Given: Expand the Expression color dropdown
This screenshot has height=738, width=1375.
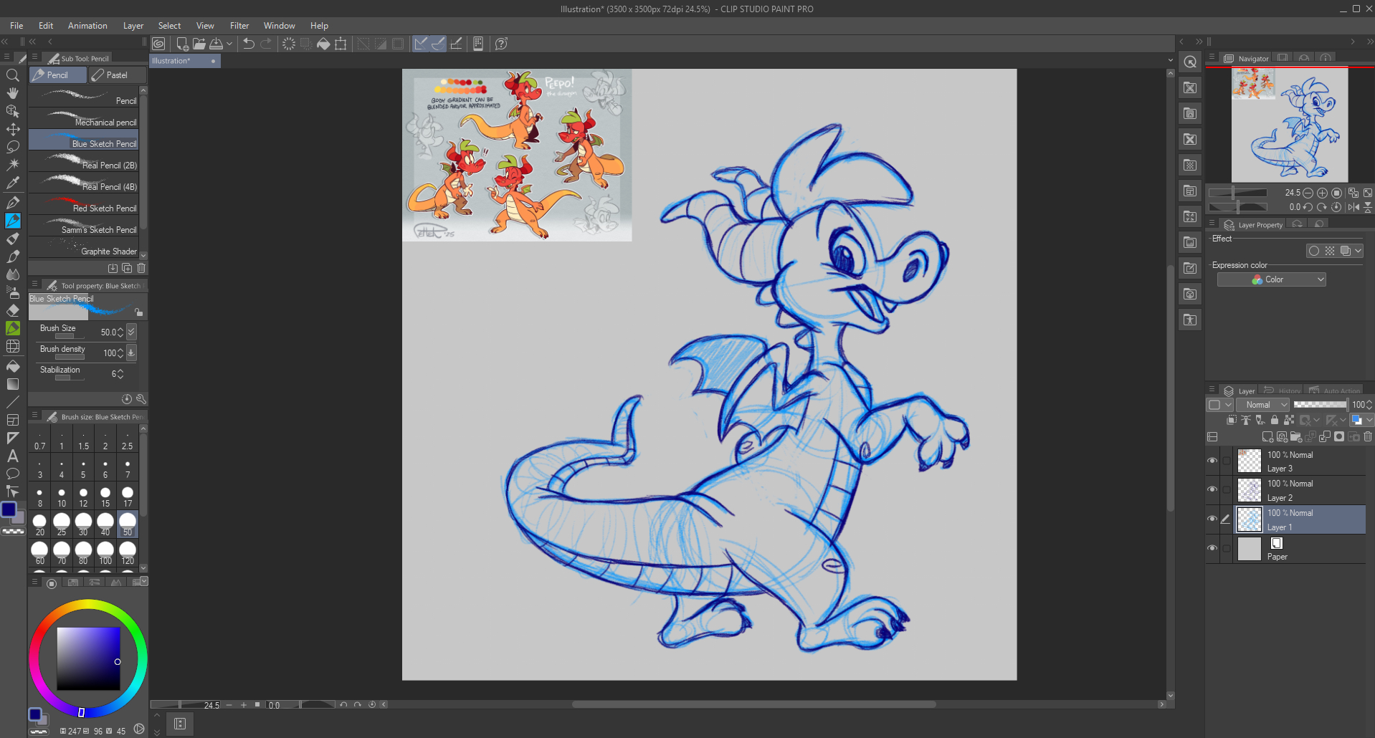Looking at the screenshot, I should [x=1271, y=279].
